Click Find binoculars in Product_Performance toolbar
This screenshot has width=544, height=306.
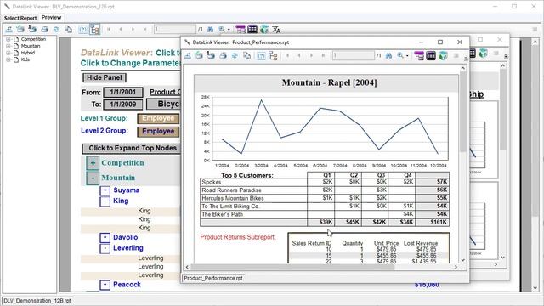pyautogui.click(x=389, y=55)
